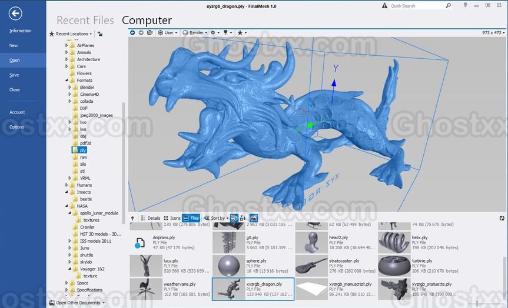Click the viewport previous view arrow
The image size is (508, 308).
(x=134, y=33)
